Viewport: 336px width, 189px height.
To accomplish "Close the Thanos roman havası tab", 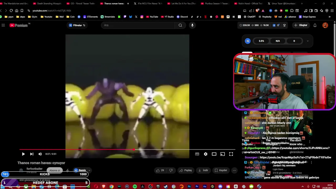I will pos(128,3).
